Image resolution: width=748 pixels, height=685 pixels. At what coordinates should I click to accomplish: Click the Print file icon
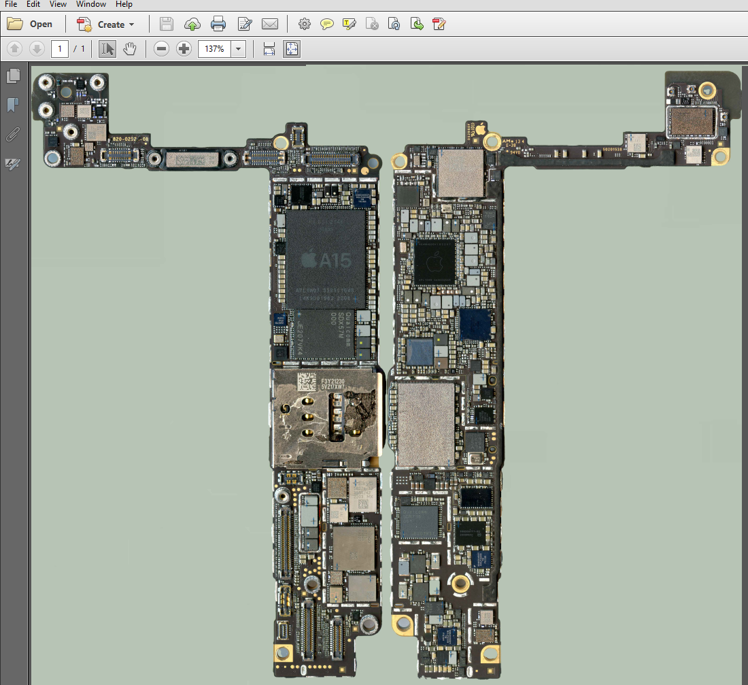218,24
